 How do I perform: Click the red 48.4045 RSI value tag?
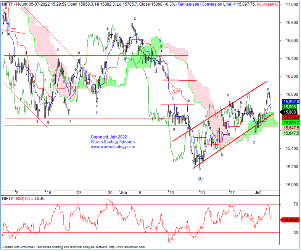[x=290, y=220]
